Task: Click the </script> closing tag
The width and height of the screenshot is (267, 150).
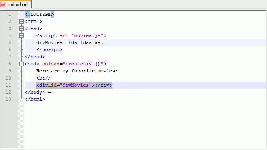Action: pos(49,50)
